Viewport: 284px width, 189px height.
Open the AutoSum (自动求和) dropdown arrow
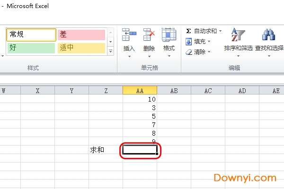click(x=220, y=31)
